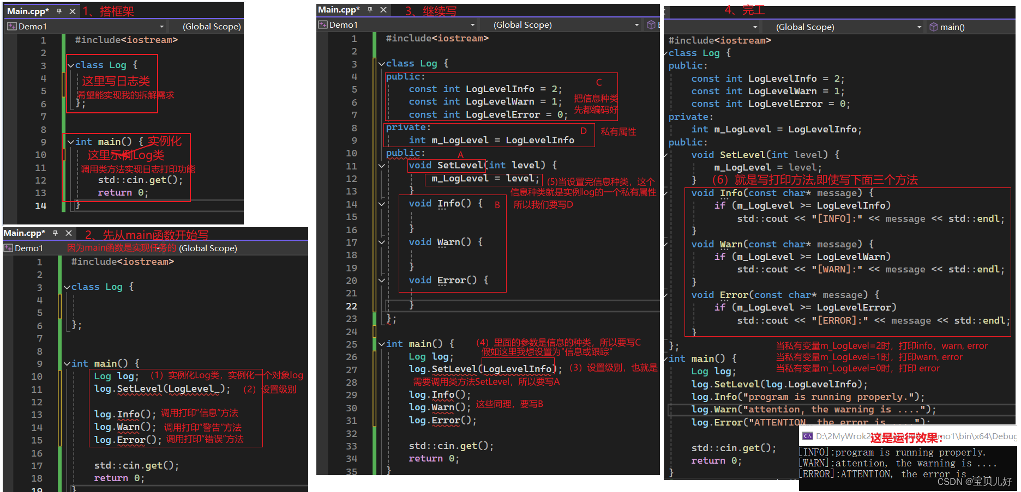Viewport: 1021px width, 492px height.
Task: Open the Demo1 project dropdown arrow in the 搭框架 editor
Action: tap(161, 27)
